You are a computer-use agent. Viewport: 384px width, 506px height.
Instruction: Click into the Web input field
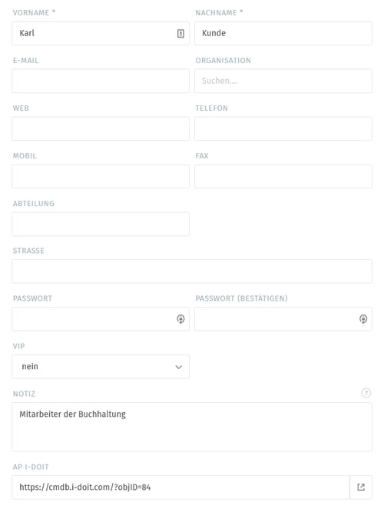(x=101, y=128)
